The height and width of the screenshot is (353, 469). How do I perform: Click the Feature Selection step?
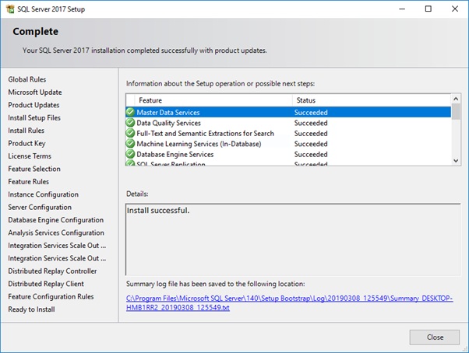coord(34,169)
